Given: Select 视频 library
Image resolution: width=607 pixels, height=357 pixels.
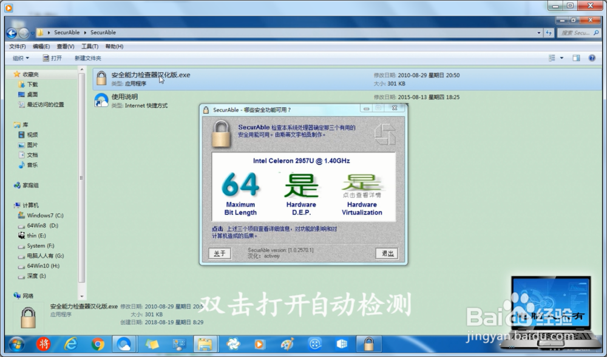Looking at the screenshot, I should 29,135.
